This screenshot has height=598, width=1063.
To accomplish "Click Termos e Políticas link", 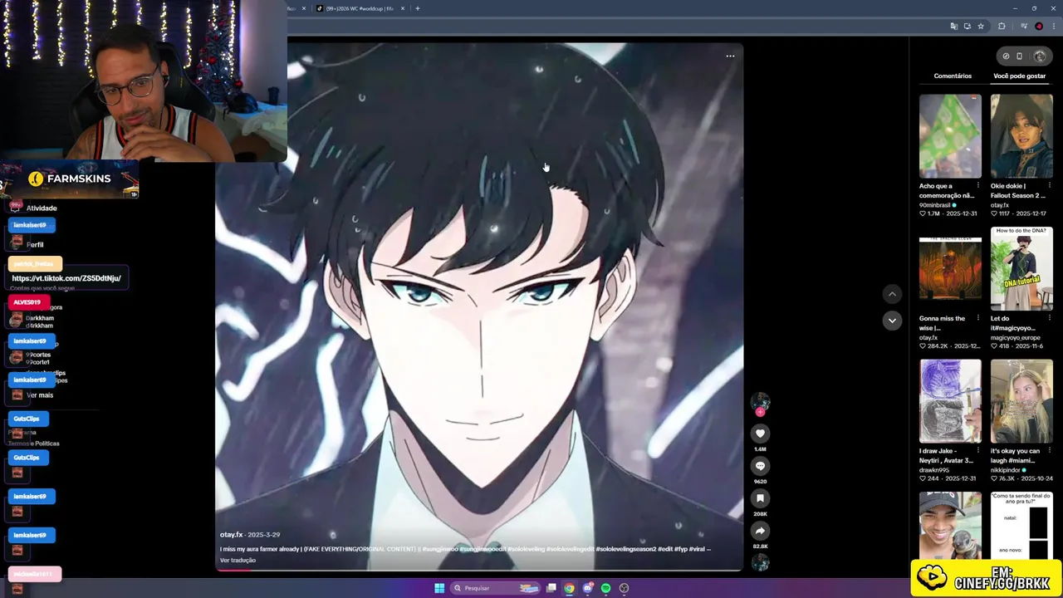I will 34,444.
